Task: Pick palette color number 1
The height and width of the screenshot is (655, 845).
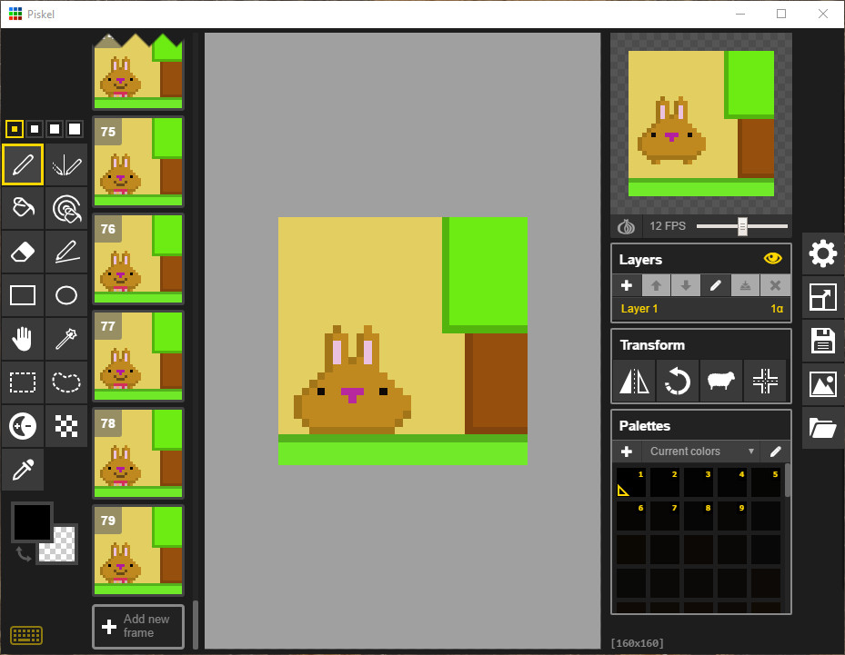Action: 631,482
